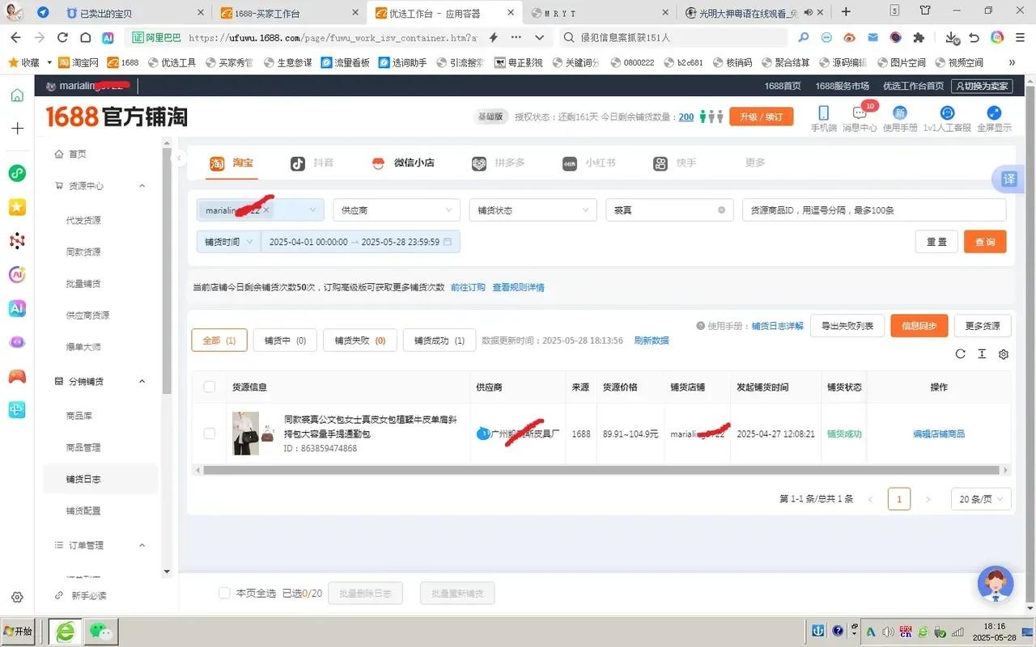The image size is (1036, 647).
Task: Click the 信息同步 button
Action: pos(919,326)
